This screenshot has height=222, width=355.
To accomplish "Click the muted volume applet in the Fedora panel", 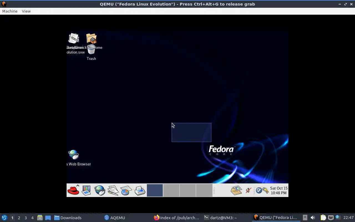I will click(x=248, y=190).
